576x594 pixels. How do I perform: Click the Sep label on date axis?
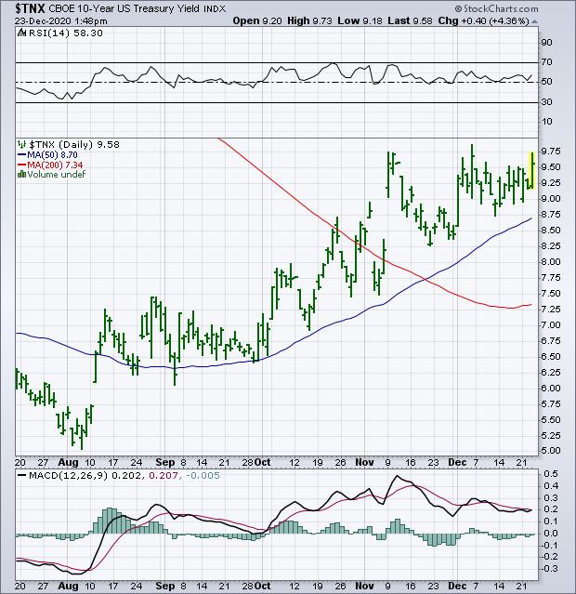coord(165,460)
